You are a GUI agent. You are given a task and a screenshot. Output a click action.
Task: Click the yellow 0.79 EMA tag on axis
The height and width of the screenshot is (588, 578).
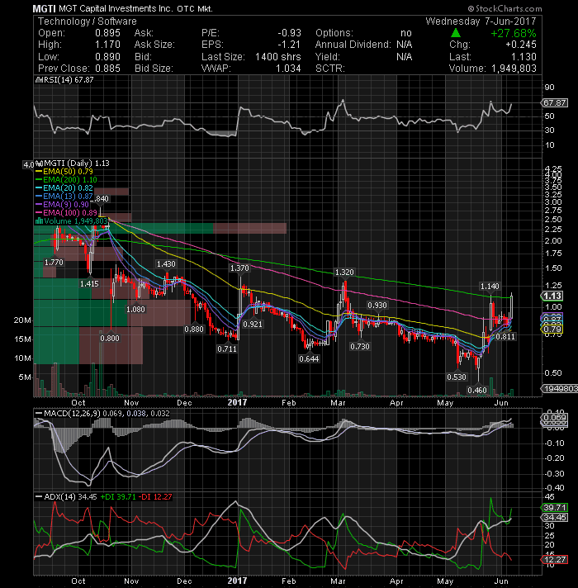click(x=552, y=330)
